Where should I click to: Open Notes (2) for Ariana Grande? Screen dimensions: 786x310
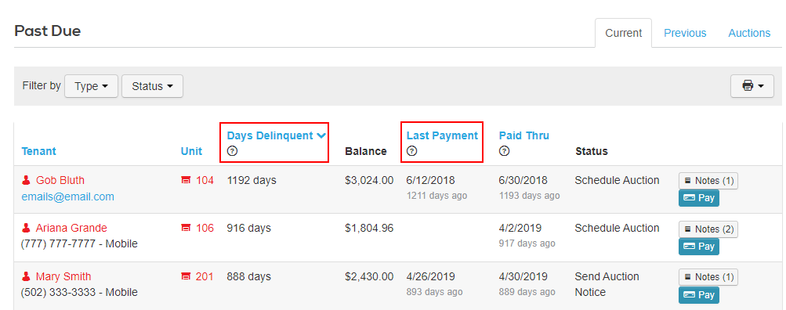pos(708,229)
